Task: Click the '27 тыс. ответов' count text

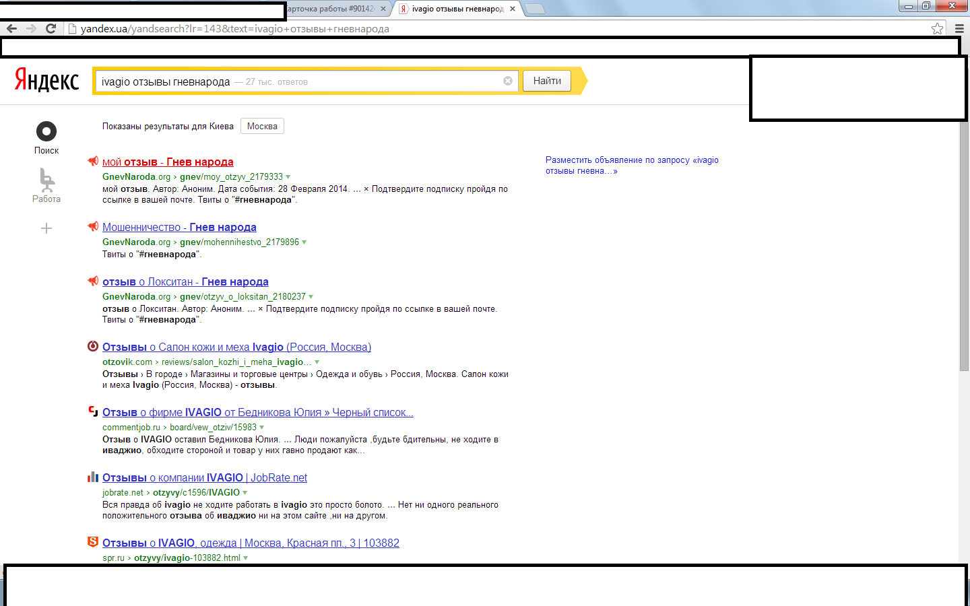Action: [277, 82]
